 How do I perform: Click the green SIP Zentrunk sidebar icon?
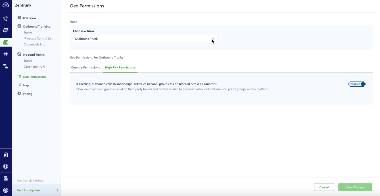click(x=6, y=42)
